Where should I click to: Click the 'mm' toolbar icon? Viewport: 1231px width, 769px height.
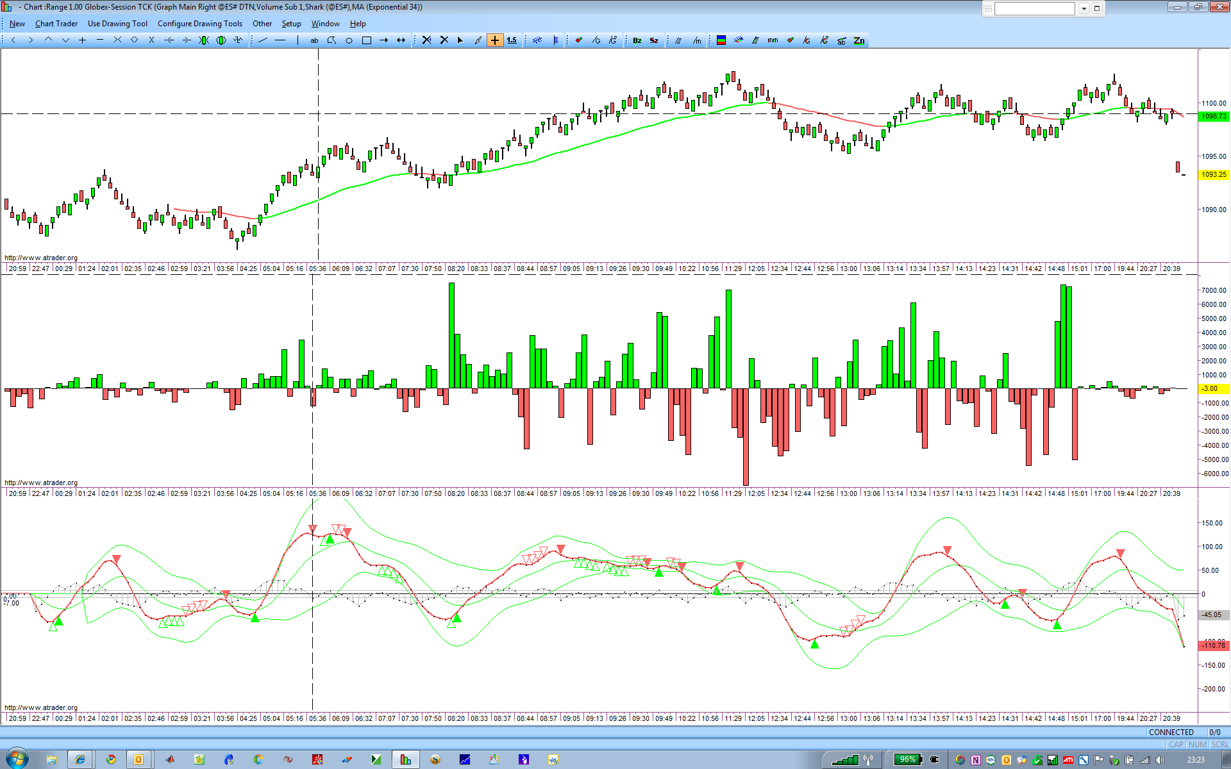pyautogui.click(x=773, y=40)
